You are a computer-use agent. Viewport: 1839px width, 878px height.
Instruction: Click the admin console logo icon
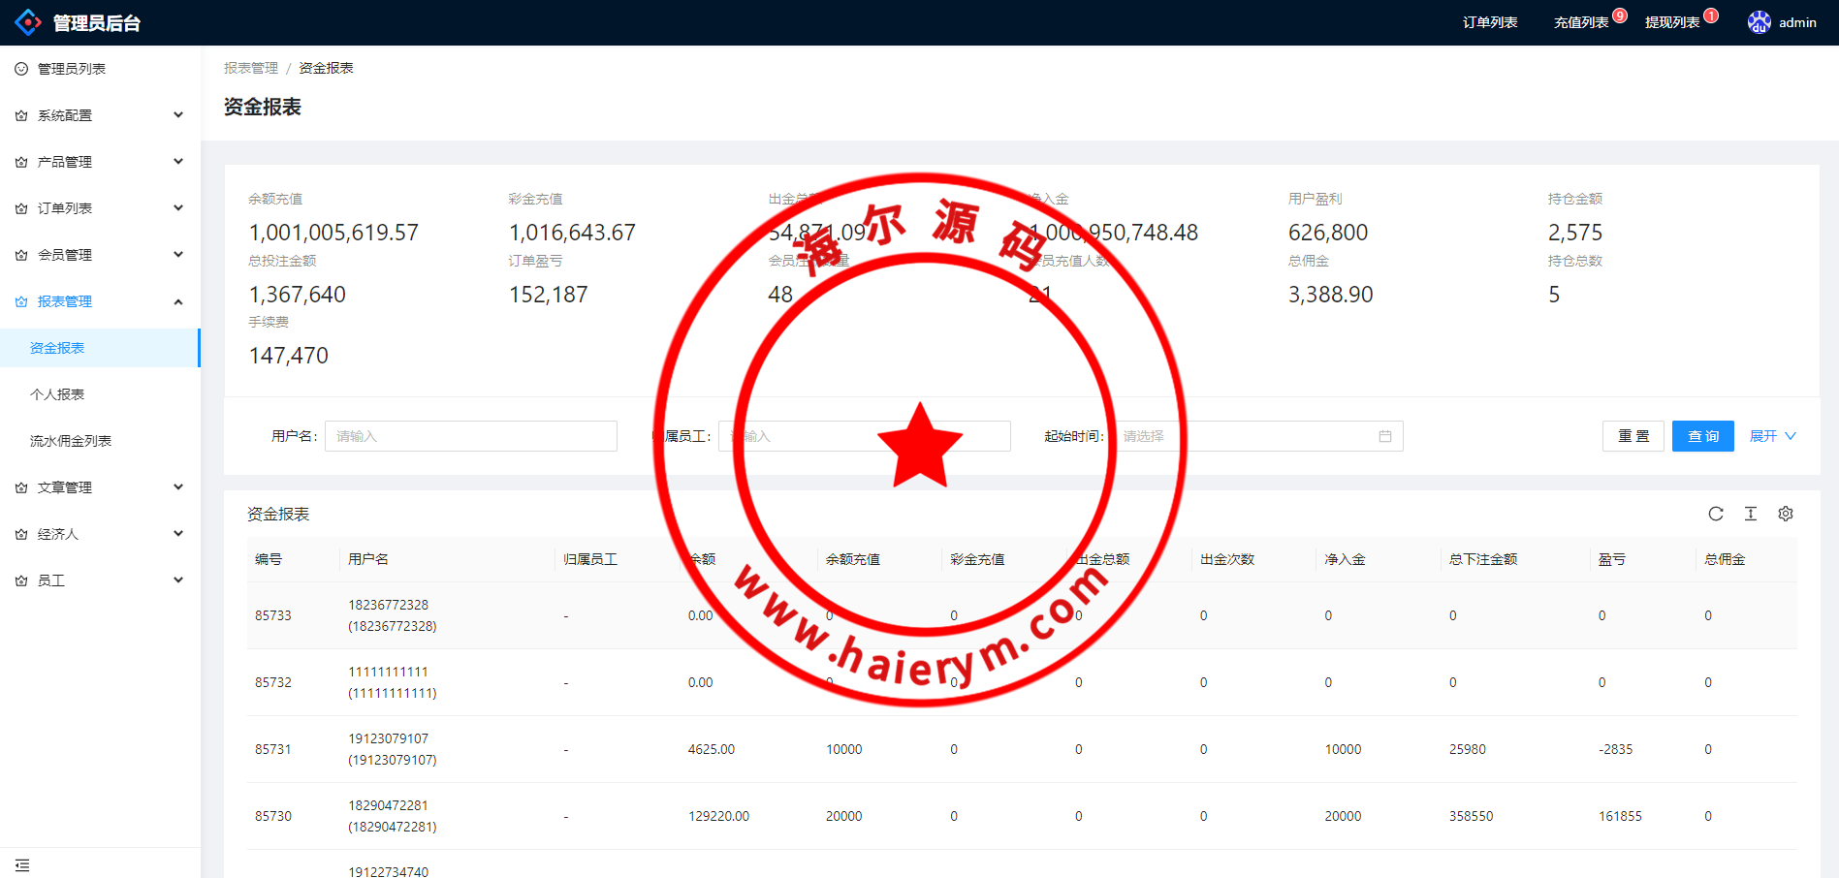(27, 22)
